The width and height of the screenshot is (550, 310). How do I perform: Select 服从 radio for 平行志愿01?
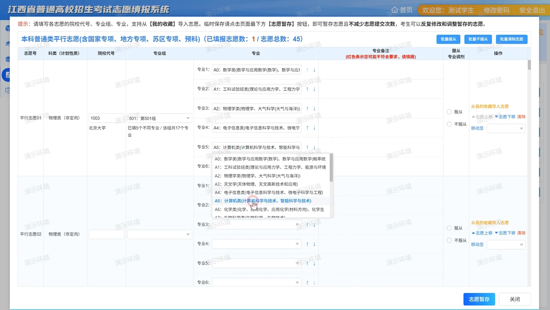point(449,112)
